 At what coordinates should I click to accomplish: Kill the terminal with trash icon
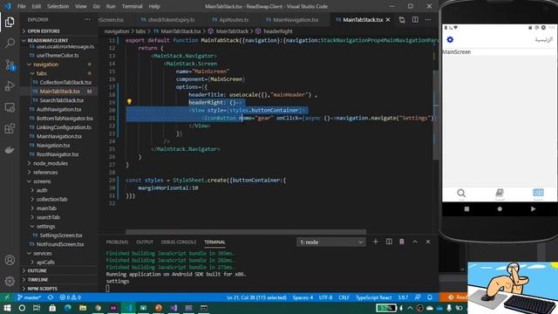(x=402, y=242)
